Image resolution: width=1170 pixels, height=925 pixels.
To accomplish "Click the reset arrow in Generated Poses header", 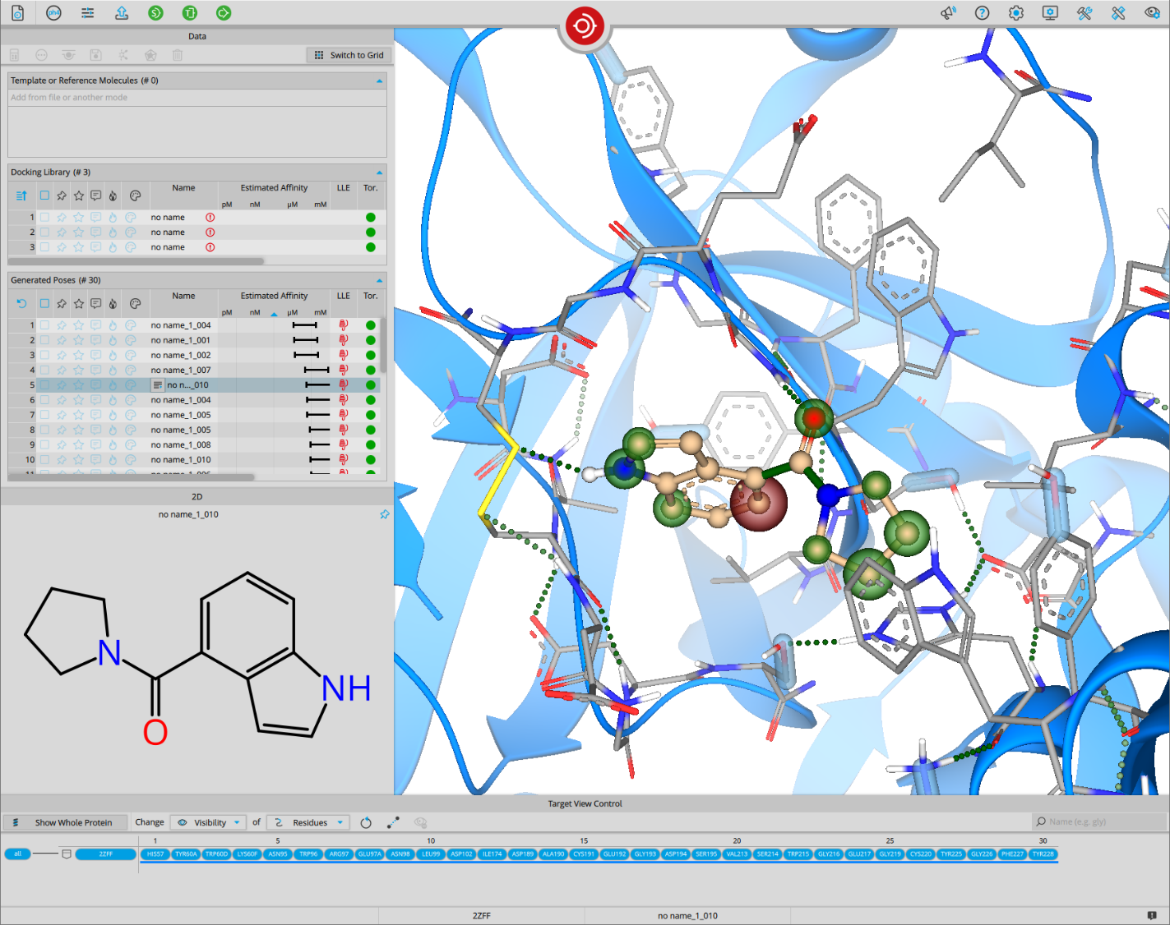I will (21, 304).
